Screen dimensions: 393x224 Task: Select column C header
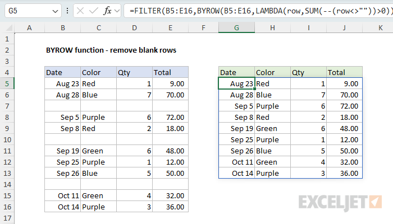[98, 28]
